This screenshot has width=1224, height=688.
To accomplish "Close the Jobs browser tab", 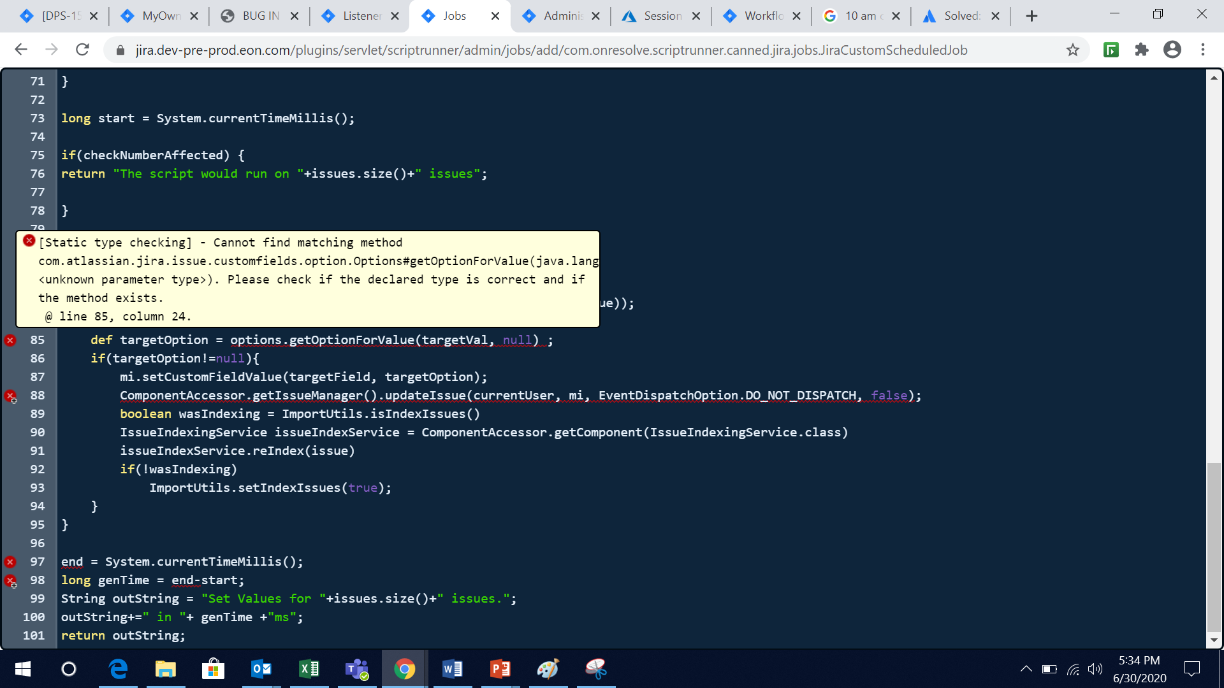I will (x=495, y=16).
